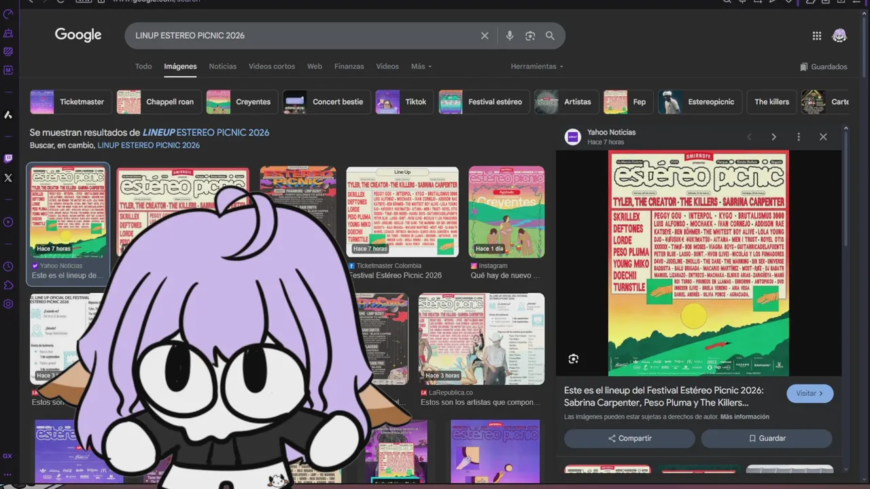Click 'Qué hay de nuevo' Instagram caption
The image size is (870, 489).
505,276
